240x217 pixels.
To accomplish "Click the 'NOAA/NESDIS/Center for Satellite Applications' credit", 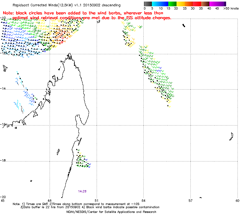I will [111, 212].
